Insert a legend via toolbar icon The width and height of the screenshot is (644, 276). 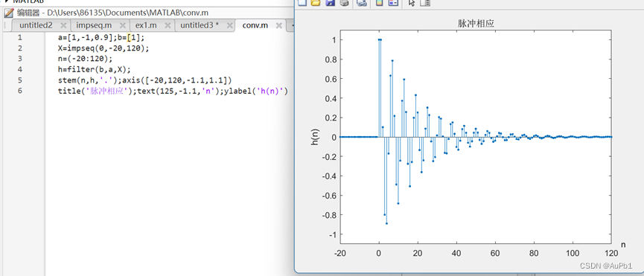coord(393,2)
